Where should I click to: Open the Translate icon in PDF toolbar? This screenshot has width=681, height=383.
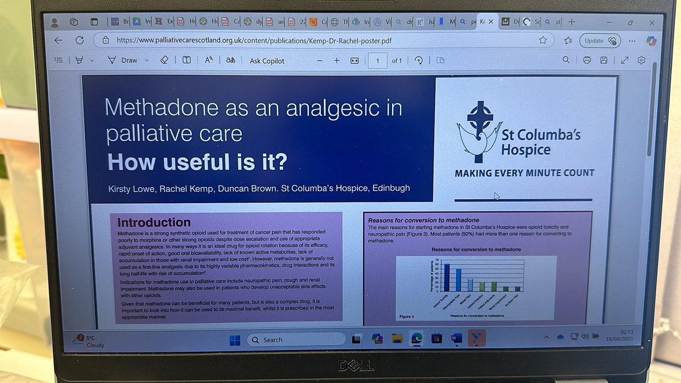pos(231,60)
